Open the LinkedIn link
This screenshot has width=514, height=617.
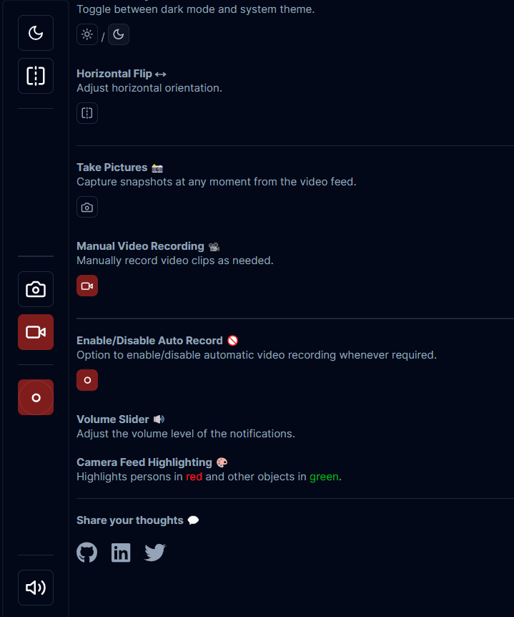[x=121, y=553]
